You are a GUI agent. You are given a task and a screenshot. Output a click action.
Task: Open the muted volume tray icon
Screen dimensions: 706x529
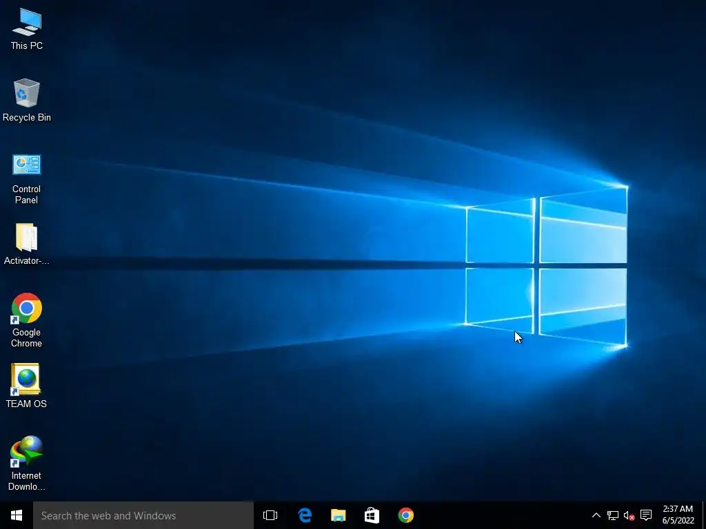pyautogui.click(x=629, y=515)
